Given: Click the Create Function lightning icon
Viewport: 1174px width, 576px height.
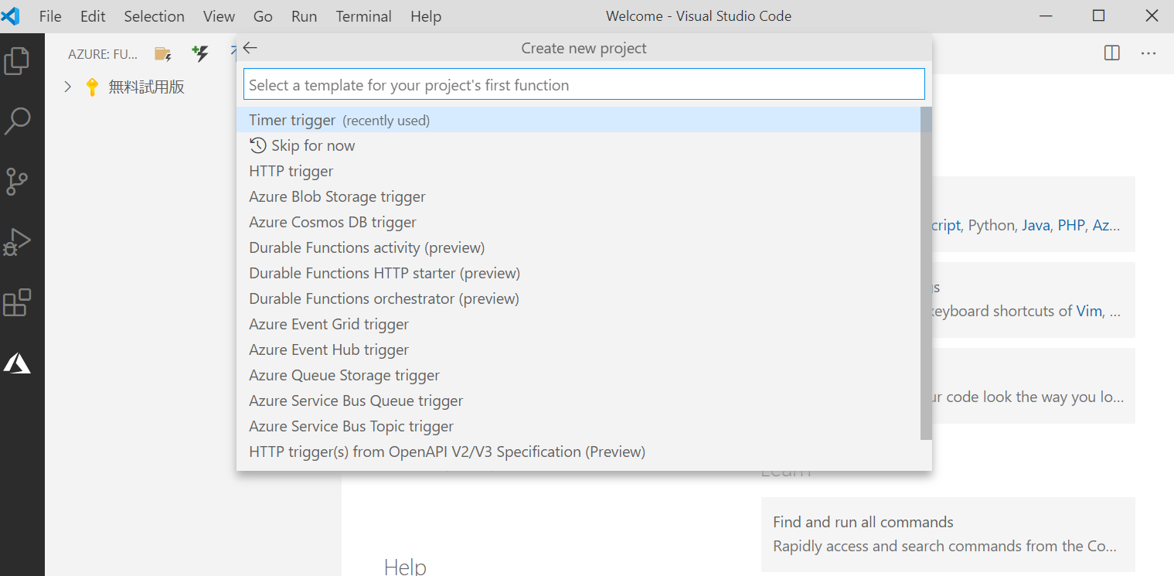Looking at the screenshot, I should coord(200,53).
